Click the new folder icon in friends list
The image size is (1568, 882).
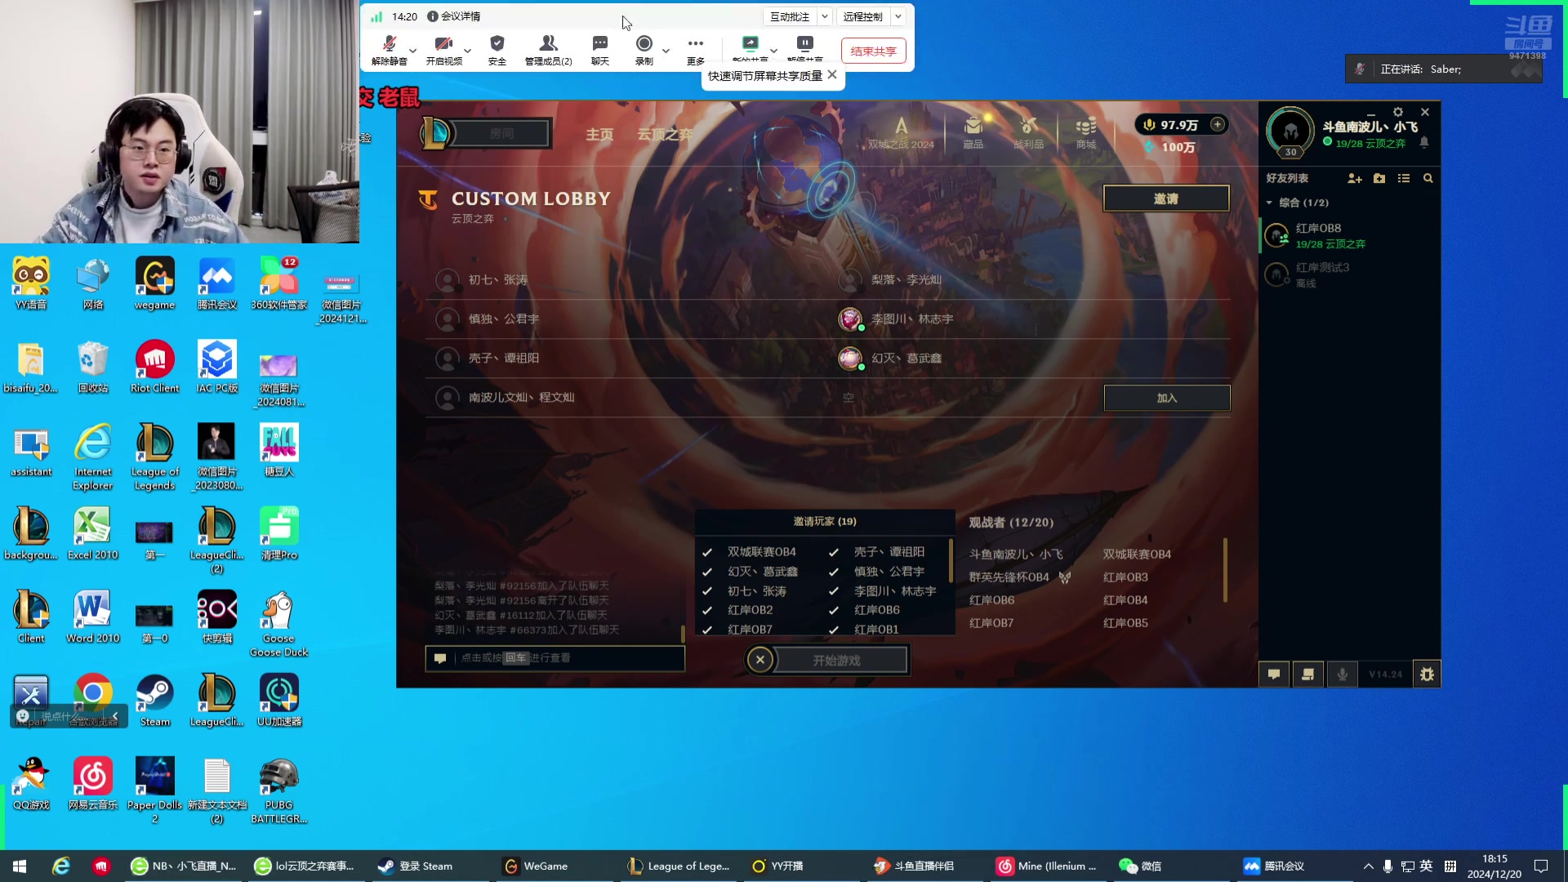tap(1379, 178)
